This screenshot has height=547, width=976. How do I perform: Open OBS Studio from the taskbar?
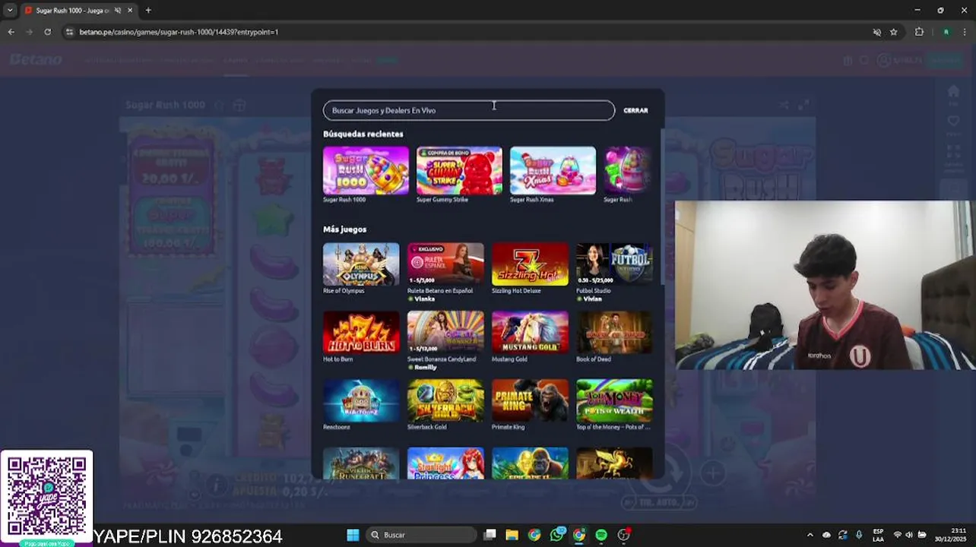click(623, 535)
